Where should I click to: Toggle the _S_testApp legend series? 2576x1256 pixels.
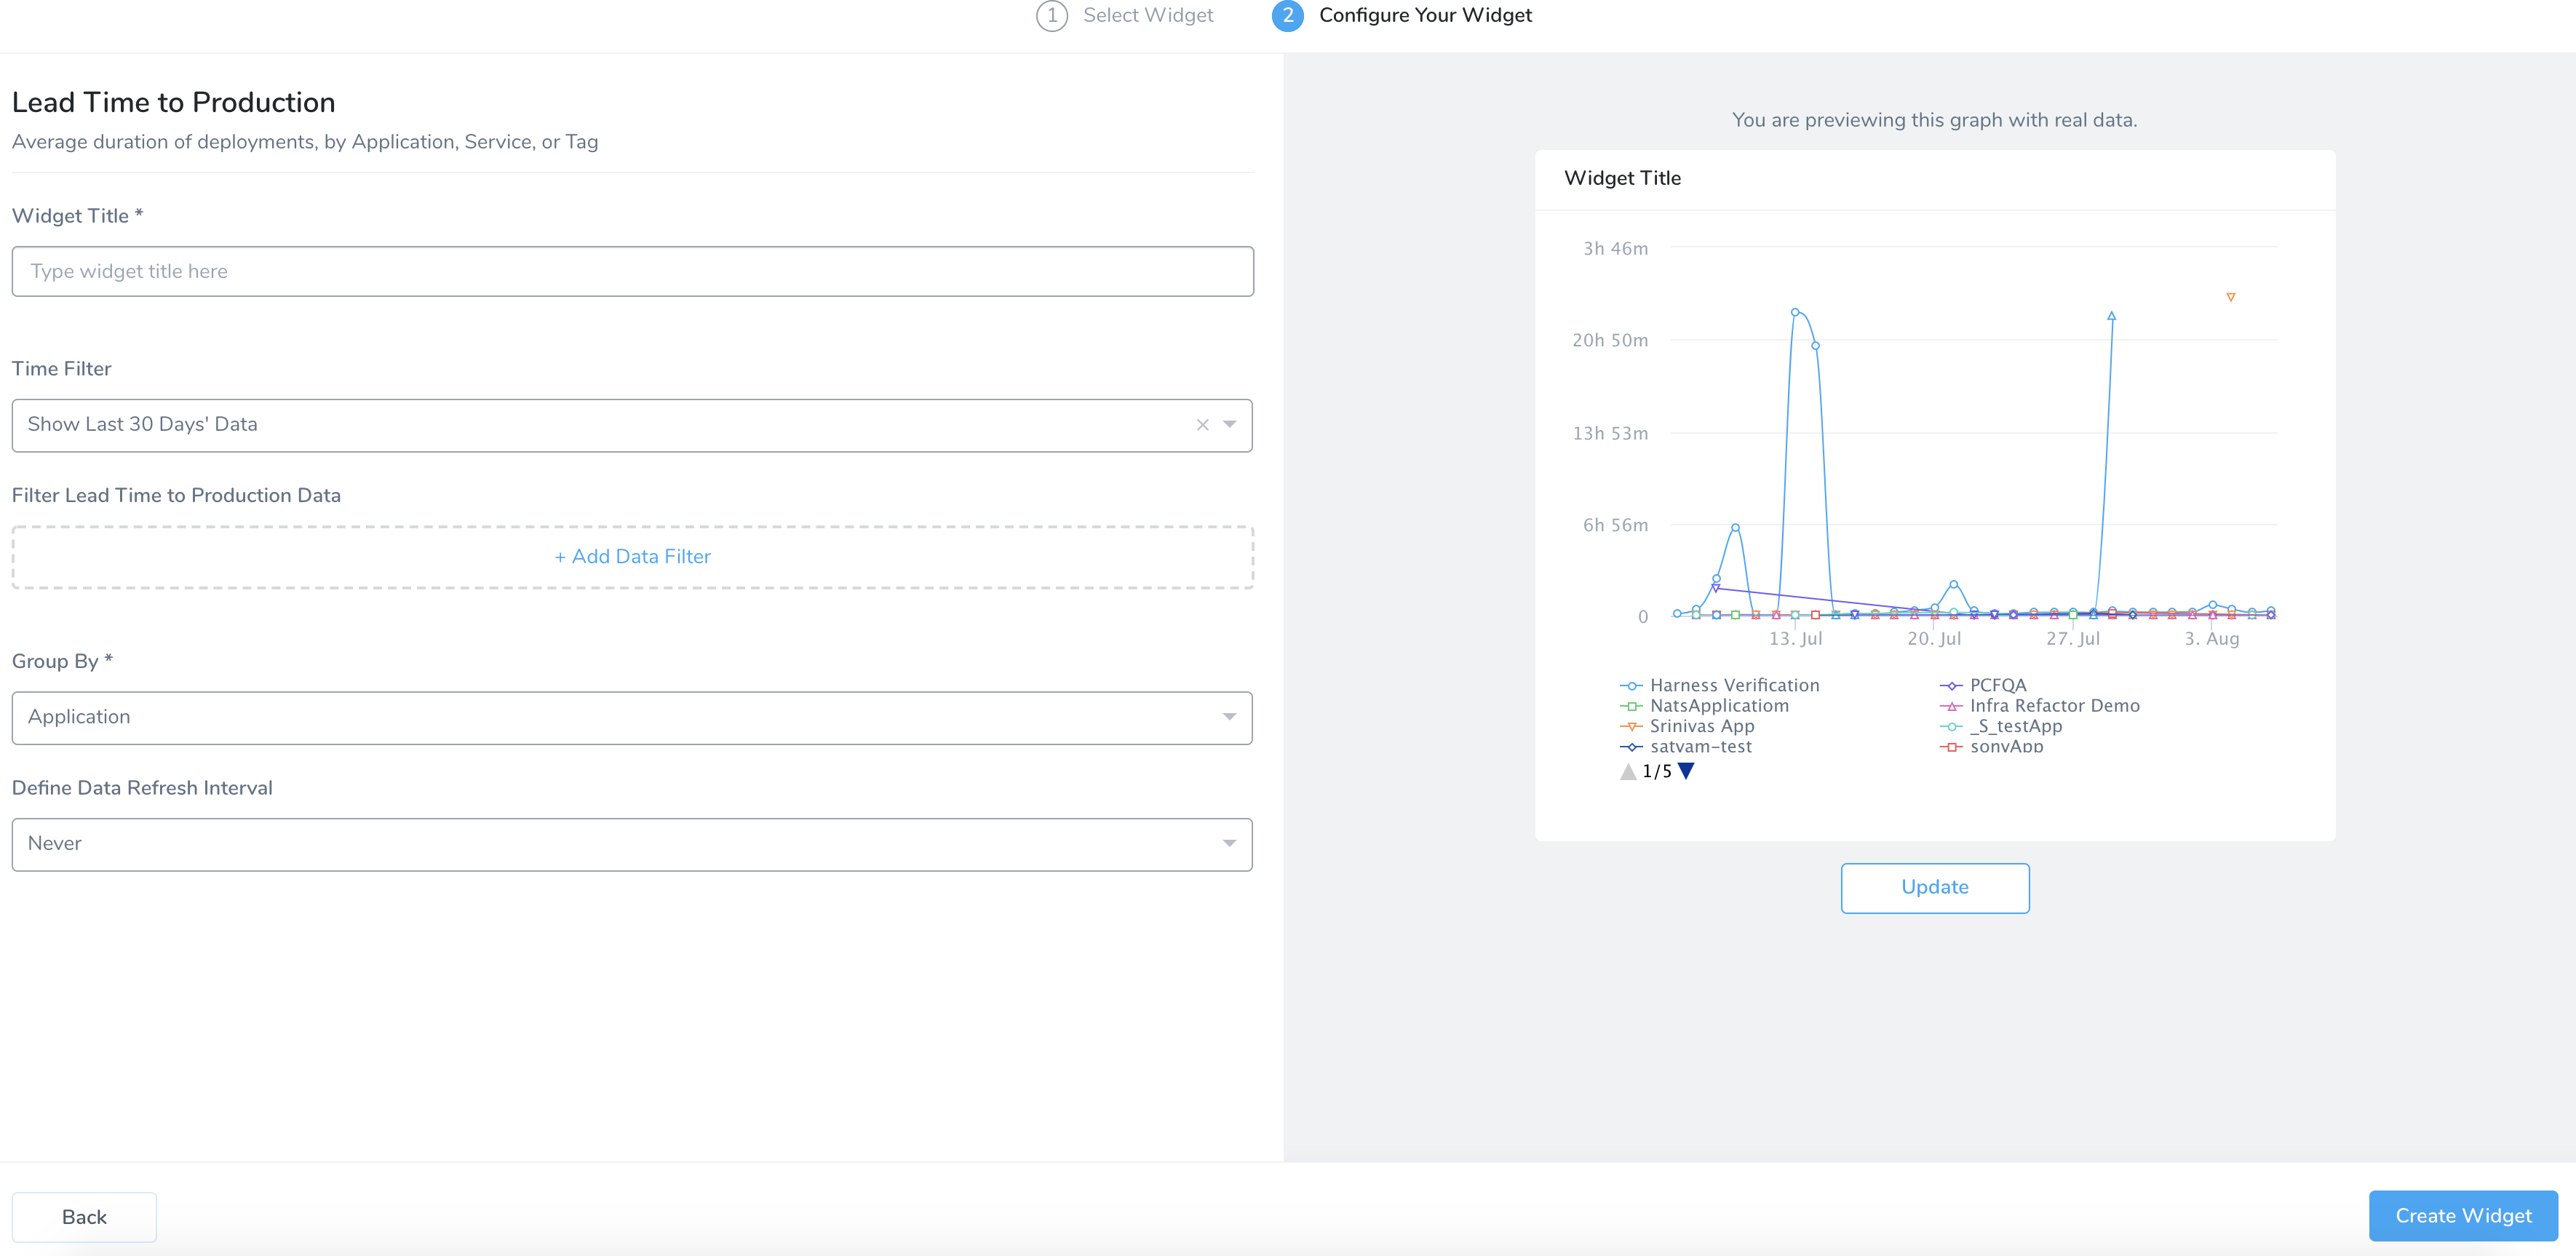pos(2001,726)
